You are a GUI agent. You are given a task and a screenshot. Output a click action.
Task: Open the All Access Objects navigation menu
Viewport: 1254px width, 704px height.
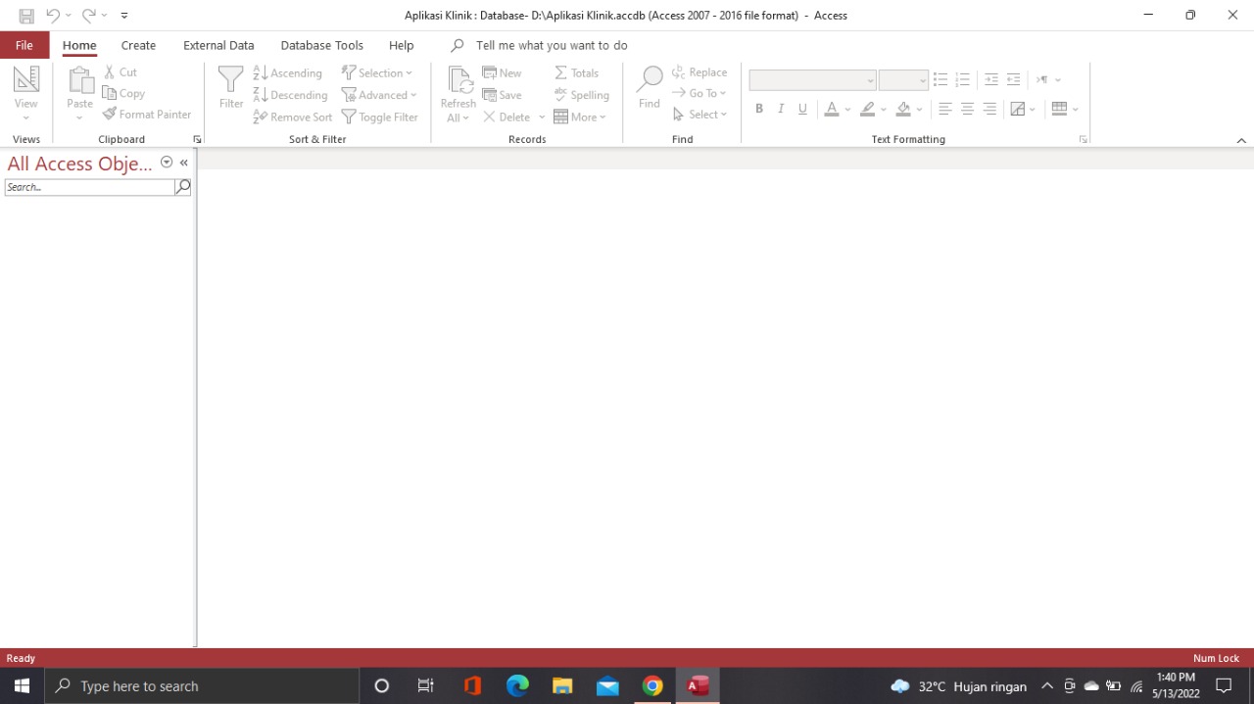pos(167,163)
